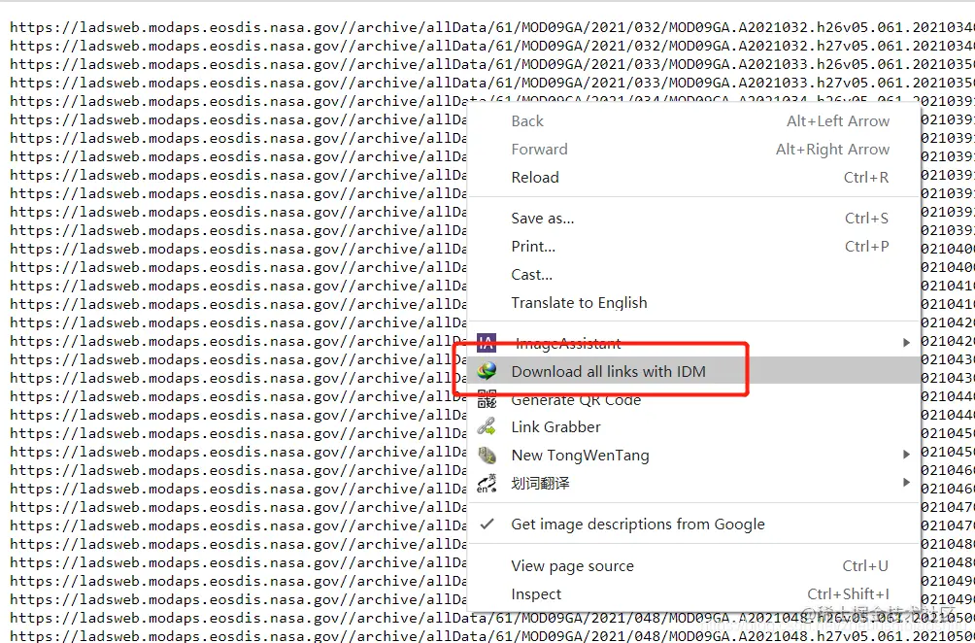Choose Inspect from the context menu

693,593
